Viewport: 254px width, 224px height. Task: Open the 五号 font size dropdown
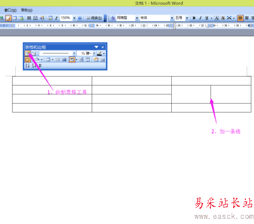[x=187, y=18]
